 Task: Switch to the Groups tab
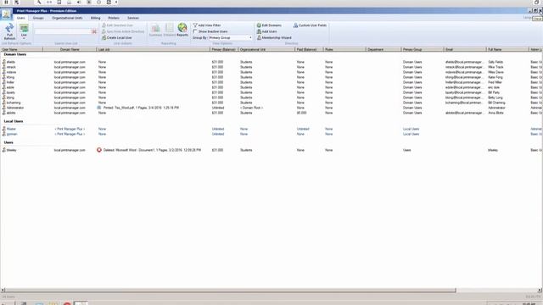pyautogui.click(x=38, y=18)
